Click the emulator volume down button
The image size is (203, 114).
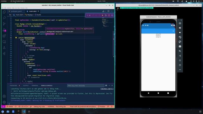click(x=180, y=33)
